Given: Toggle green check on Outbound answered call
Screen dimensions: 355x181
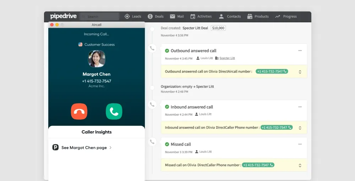Looking at the screenshot, I should pyautogui.click(x=167, y=51).
